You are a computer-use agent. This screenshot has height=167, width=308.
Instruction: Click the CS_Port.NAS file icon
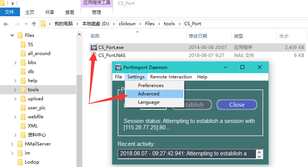pyautogui.click(x=93, y=55)
